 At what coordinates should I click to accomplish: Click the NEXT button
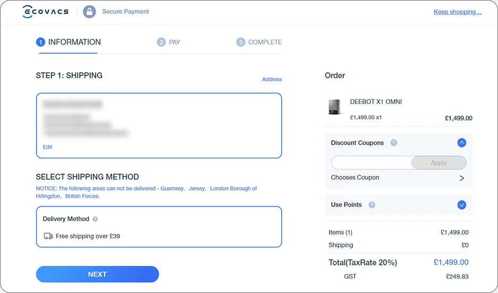coord(97,274)
